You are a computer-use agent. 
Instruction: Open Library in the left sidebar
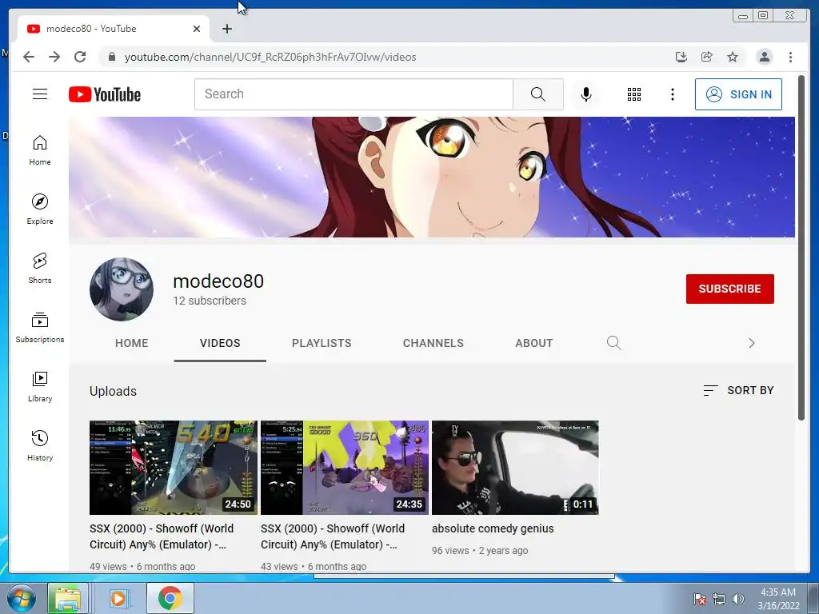[x=40, y=386]
